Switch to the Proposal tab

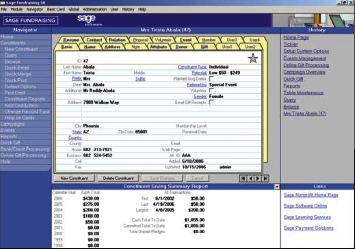tap(140, 40)
